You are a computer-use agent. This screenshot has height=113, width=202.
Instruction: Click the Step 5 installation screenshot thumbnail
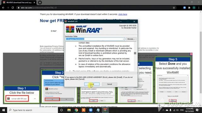173,89
